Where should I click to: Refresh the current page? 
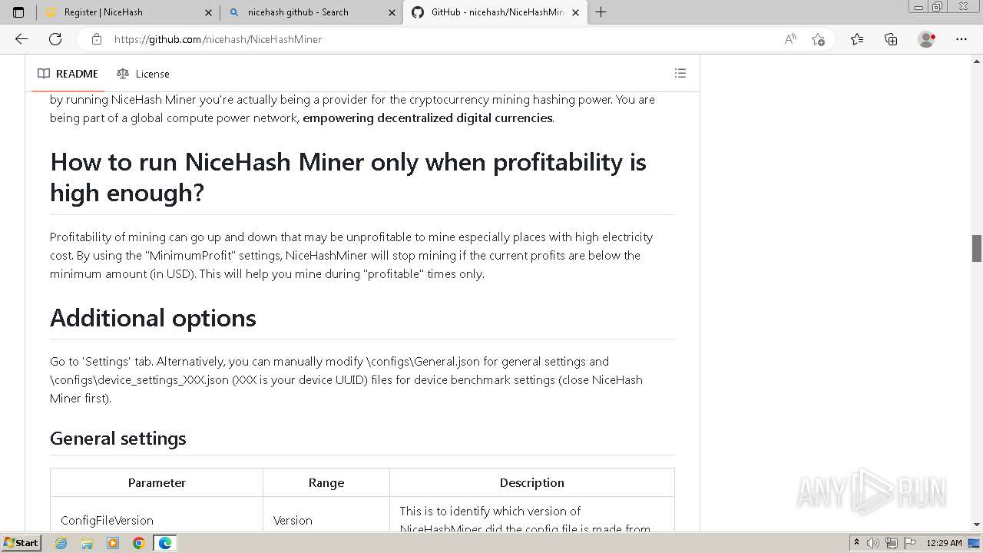[x=55, y=39]
